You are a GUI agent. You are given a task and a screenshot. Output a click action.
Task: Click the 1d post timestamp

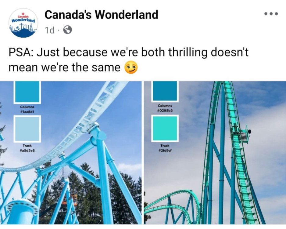pyautogui.click(x=49, y=30)
